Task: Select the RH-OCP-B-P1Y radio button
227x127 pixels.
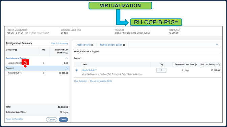Action: (77, 70)
